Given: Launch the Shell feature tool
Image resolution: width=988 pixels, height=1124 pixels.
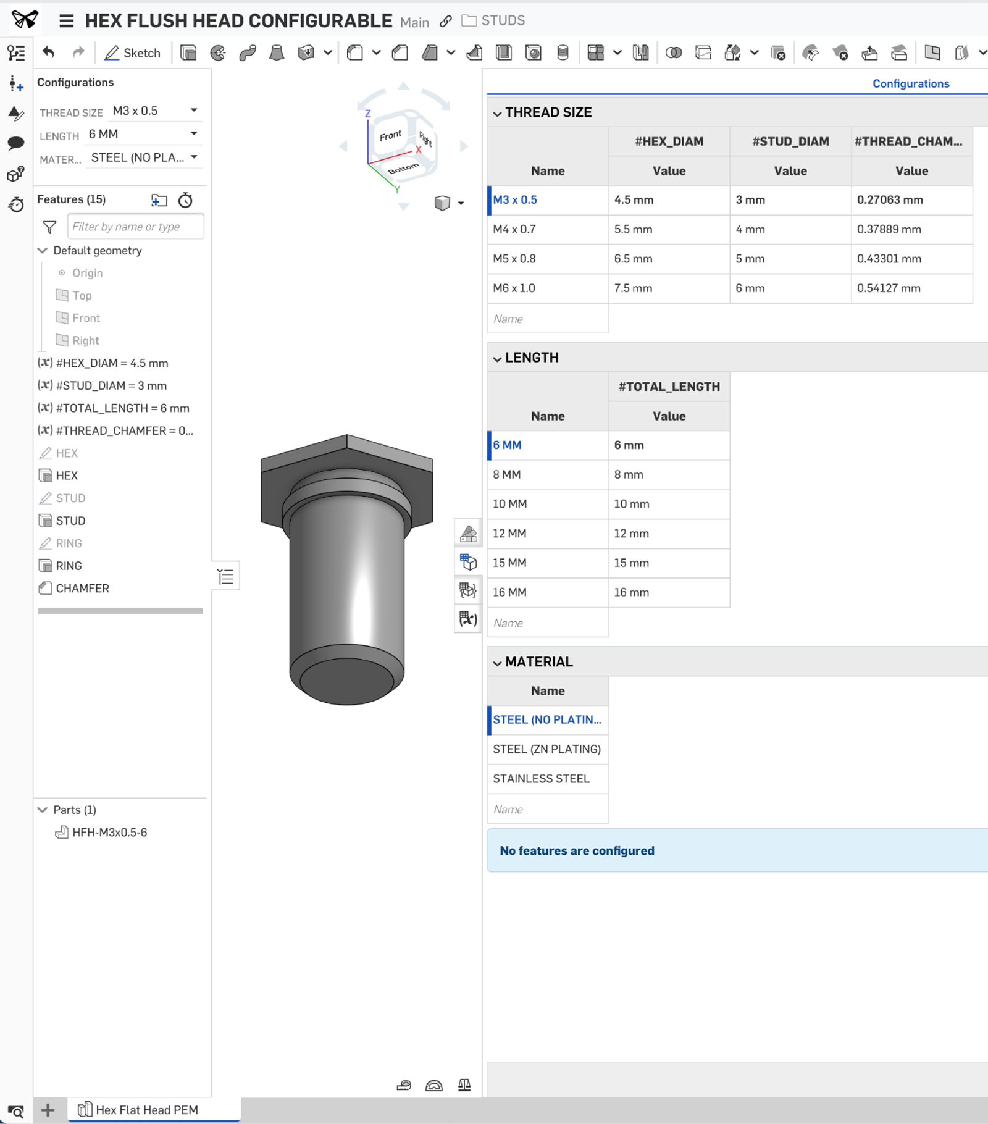Looking at the screenshot, I should 503,52.
